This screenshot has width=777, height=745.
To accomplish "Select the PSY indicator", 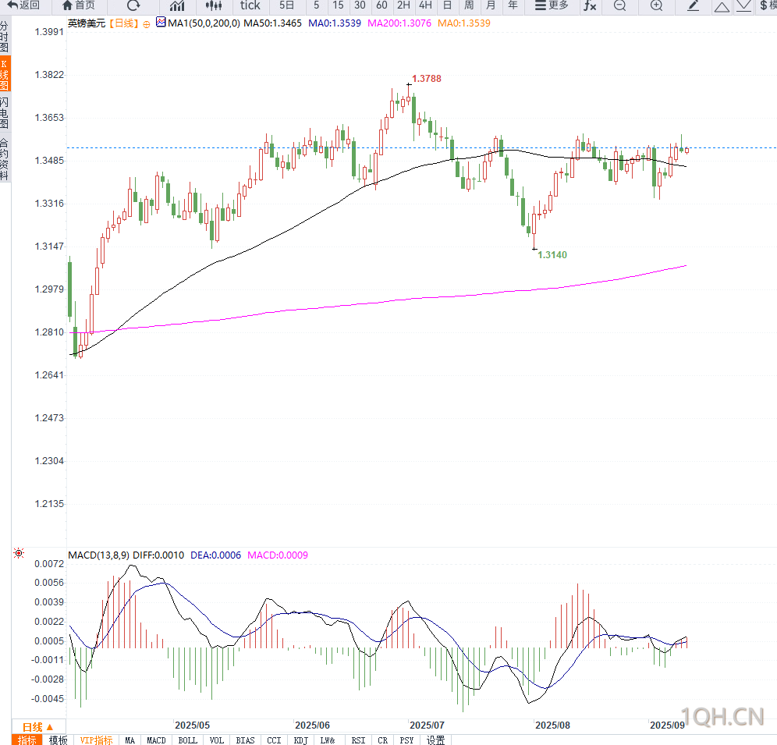I will 406,740.
